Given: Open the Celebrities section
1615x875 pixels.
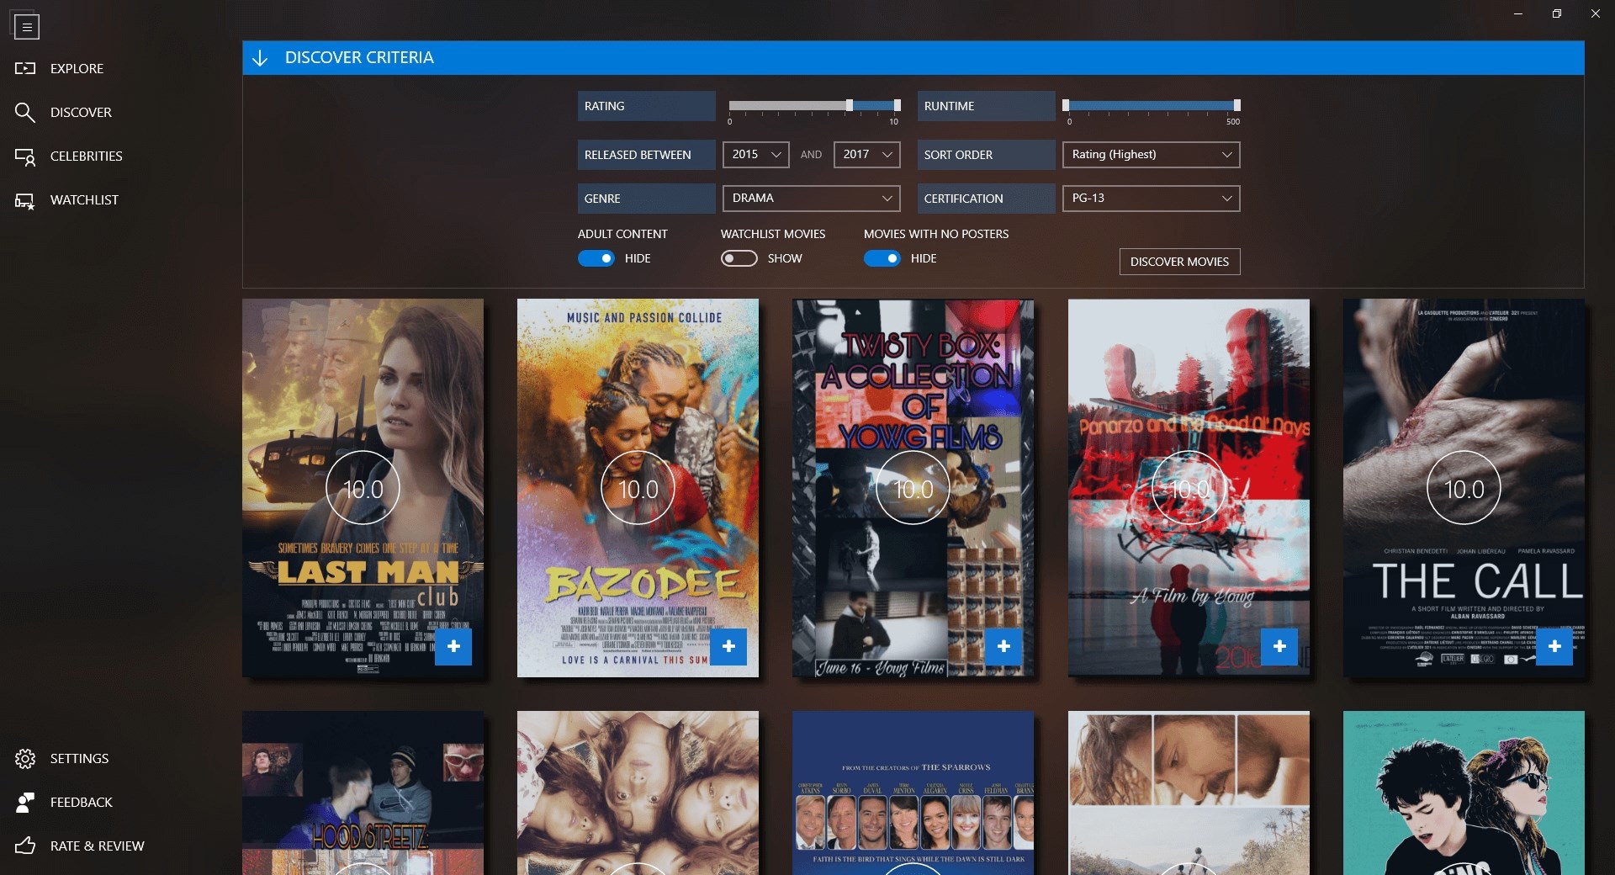Looking at the screenshot, I should click(x=25, y=156).
